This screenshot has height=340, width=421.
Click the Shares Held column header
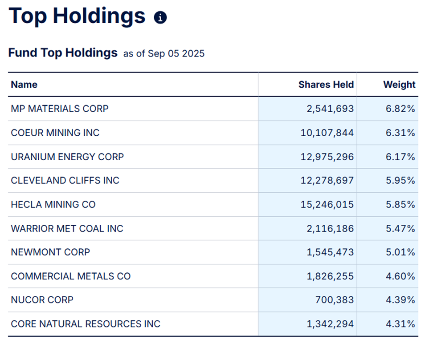[326, 85]
